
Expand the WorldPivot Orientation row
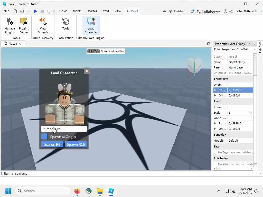pos(215,129)
